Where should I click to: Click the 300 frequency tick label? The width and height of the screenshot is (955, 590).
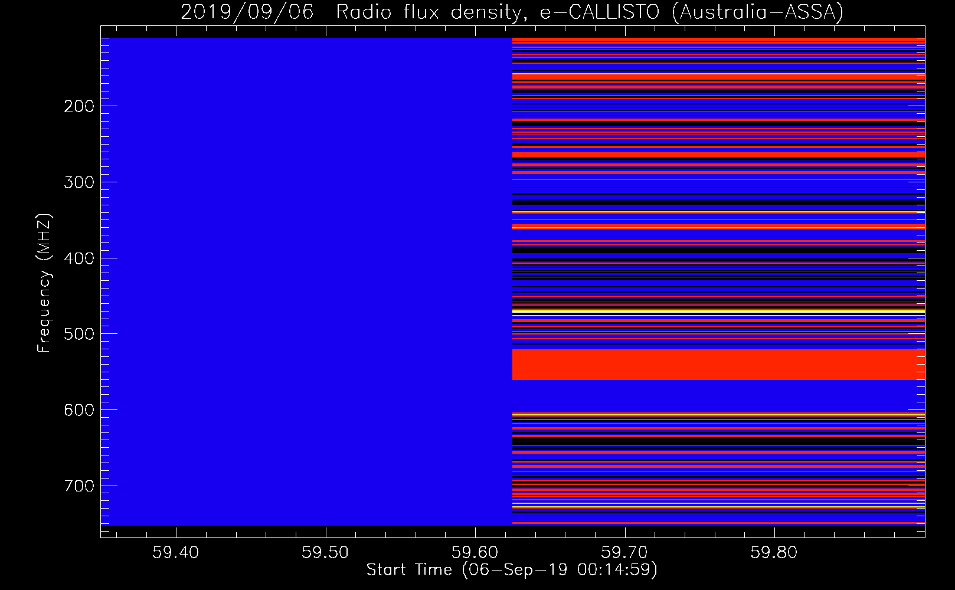point(79,182)
